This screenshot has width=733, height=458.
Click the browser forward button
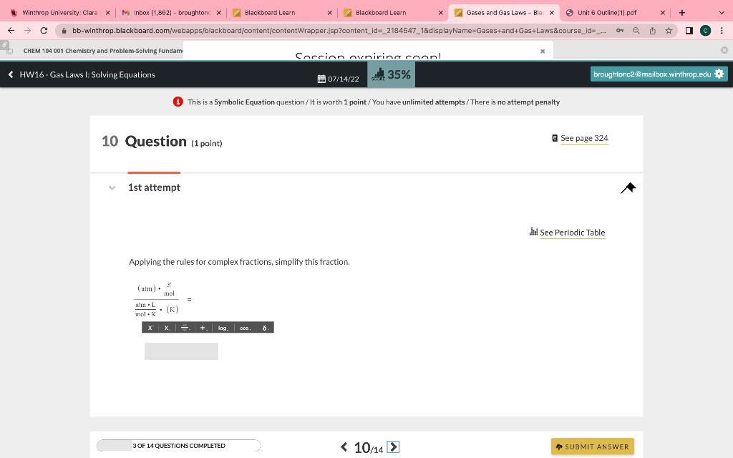(x=27, y=30)
